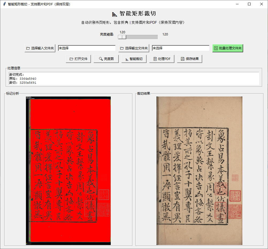Click the red marked image in 标记分析 panel
This screenshot has height=249, width=268.
[x=68, y=171]
